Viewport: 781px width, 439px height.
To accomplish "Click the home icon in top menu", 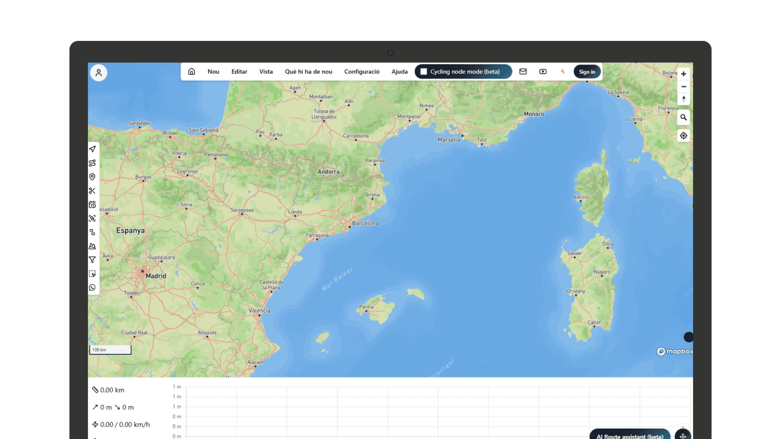I will (192, 71).
